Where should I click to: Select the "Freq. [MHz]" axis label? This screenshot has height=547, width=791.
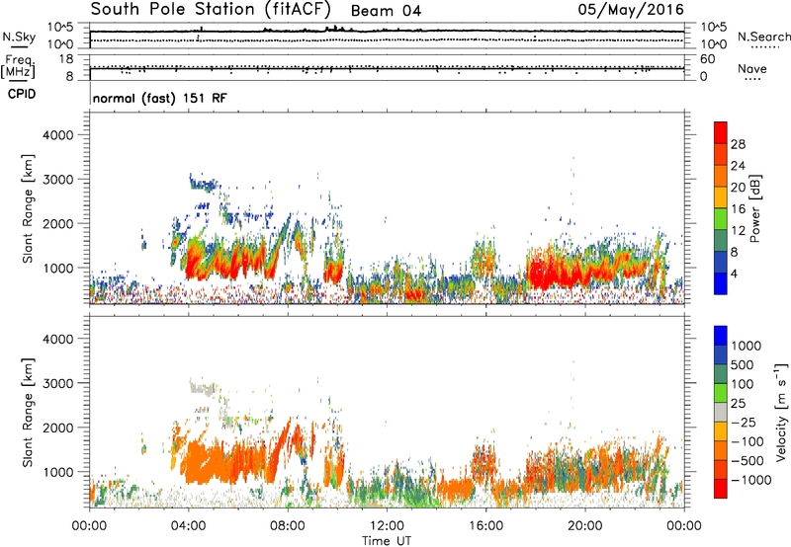tap(18, 67)
